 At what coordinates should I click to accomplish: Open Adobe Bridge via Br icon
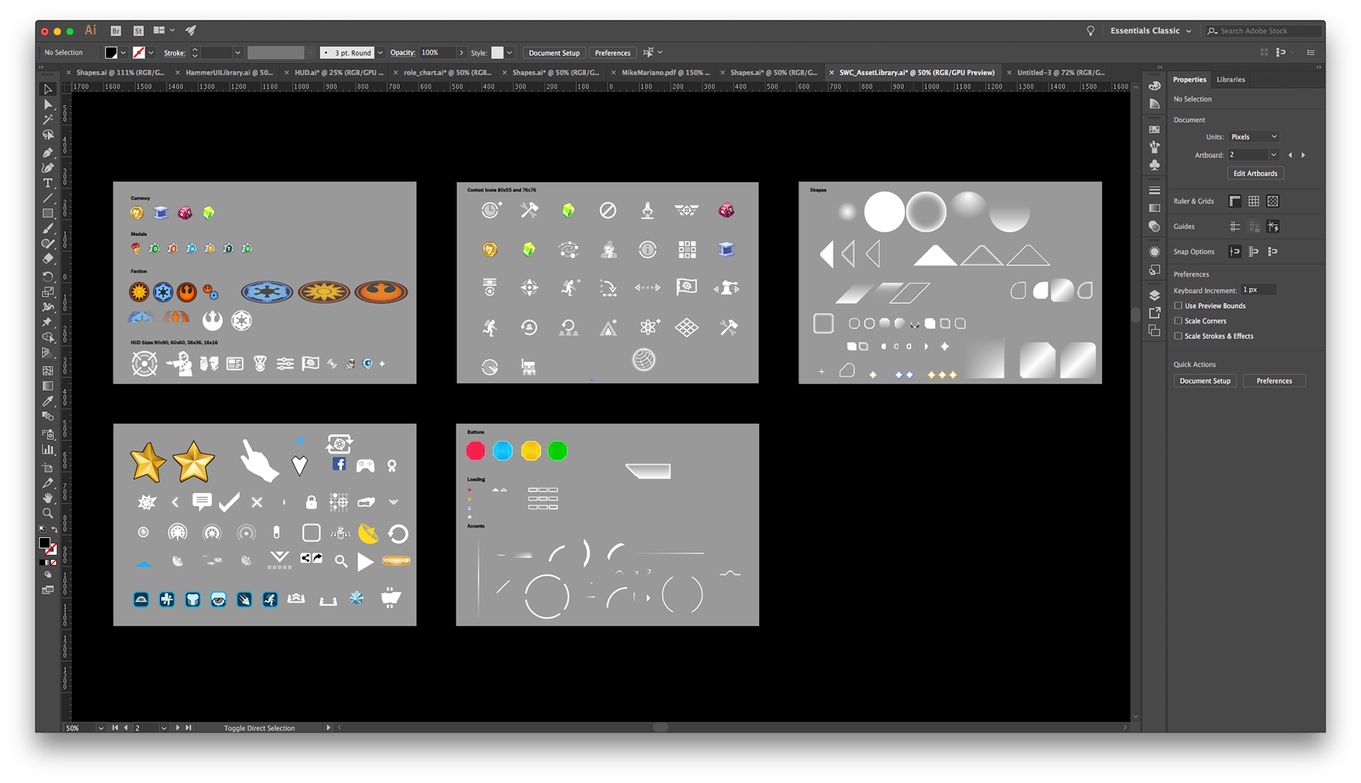point(116,30)
